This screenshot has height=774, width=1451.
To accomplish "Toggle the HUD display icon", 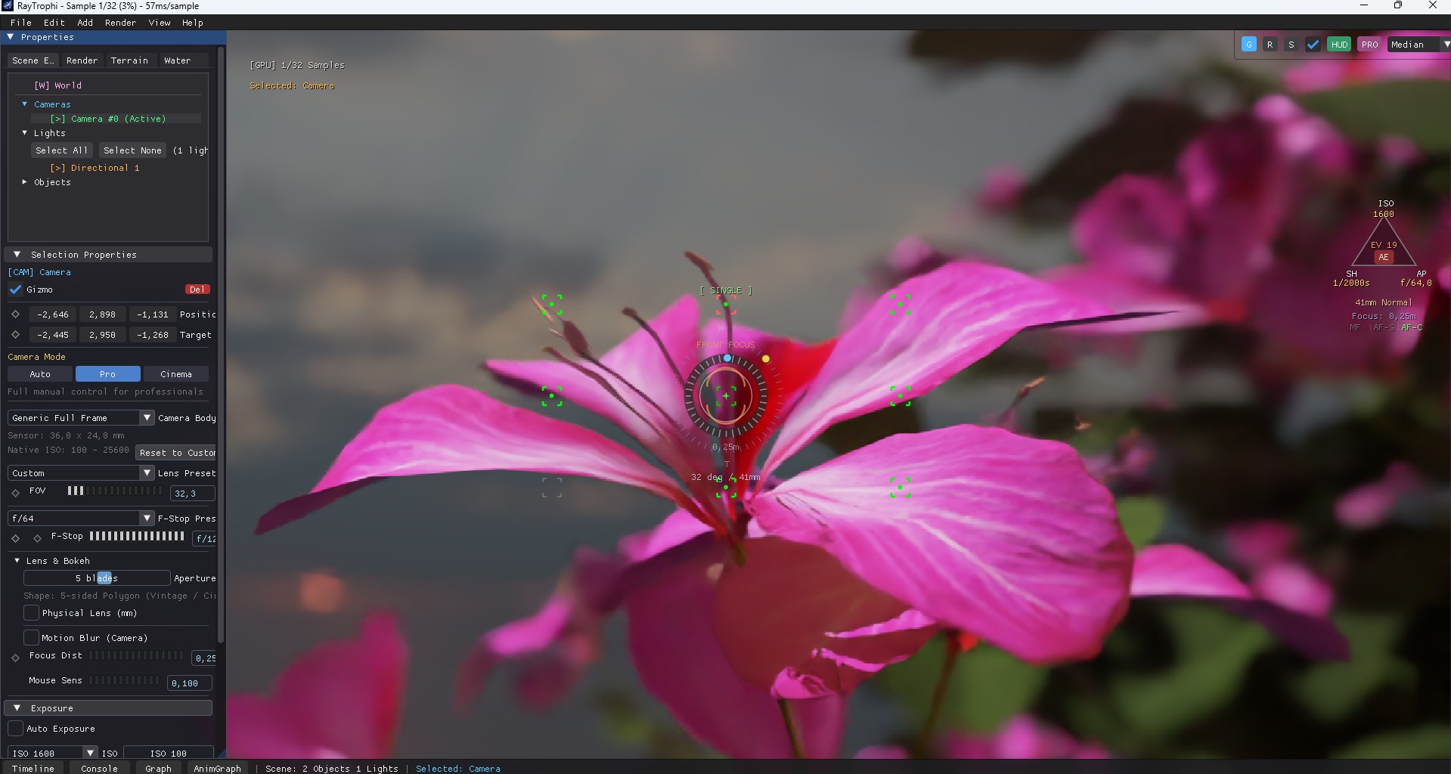I will pos(1339,44).
